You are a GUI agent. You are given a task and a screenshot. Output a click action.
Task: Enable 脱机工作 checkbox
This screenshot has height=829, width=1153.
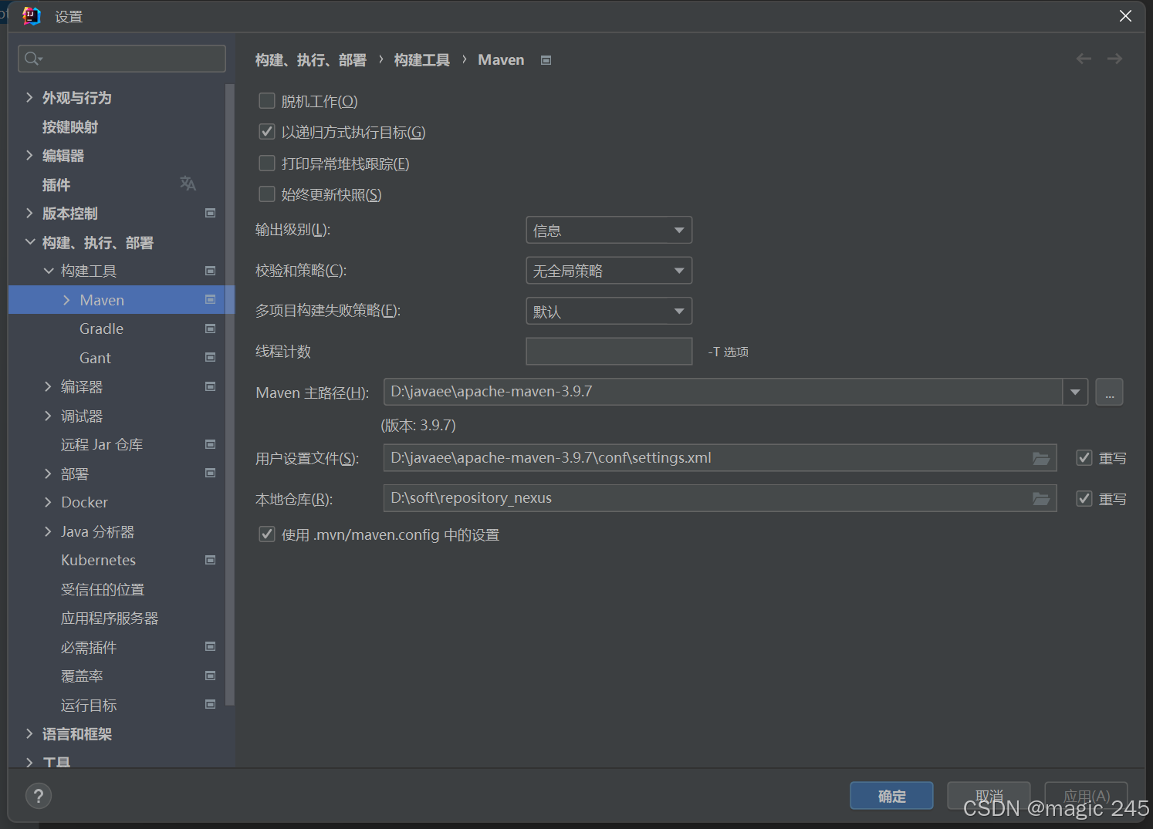[267, 100]
